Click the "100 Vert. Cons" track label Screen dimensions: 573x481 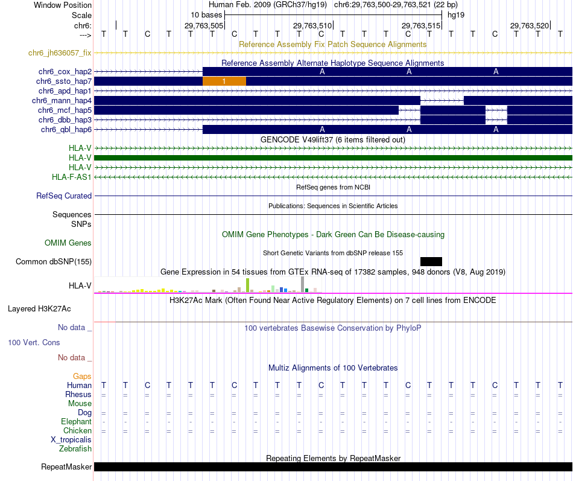coord(34,342)
